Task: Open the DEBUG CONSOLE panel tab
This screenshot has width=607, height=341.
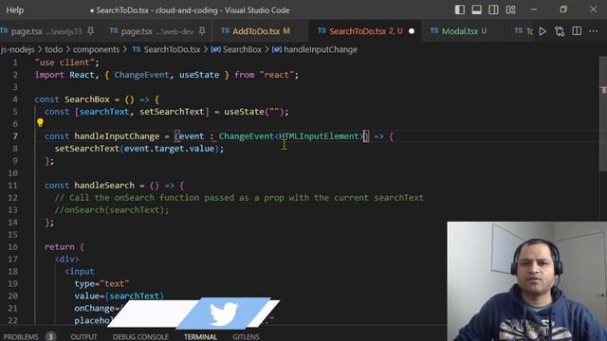Action: 140,337
